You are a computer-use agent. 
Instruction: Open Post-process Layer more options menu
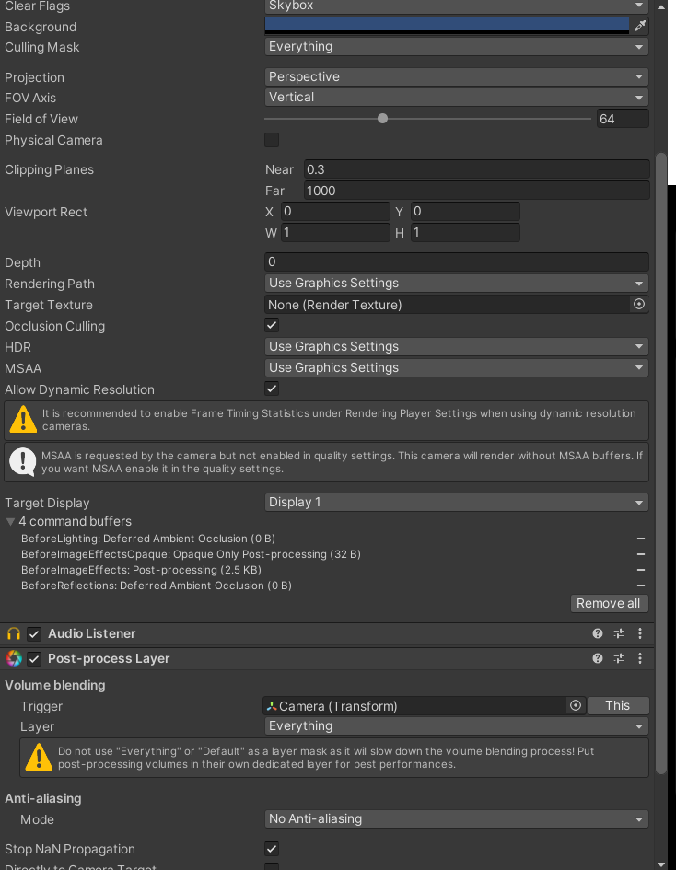click(x=640, y=658)
